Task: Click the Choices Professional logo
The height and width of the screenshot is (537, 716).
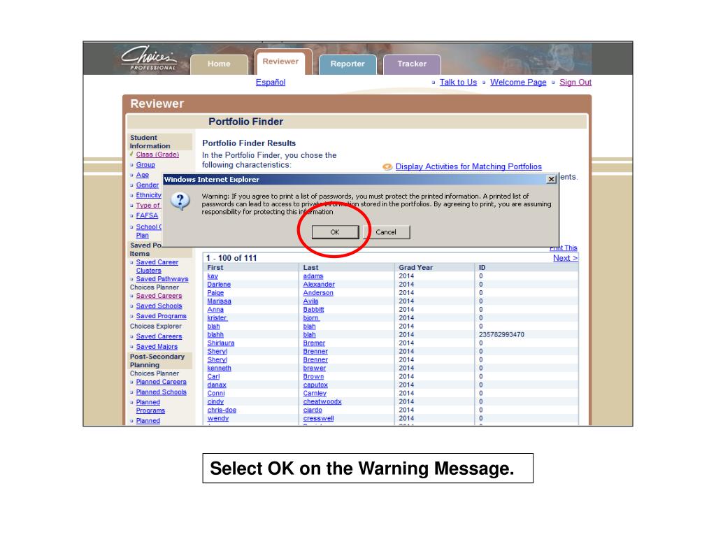Action: pyautogui.click(x=149, y=59)
